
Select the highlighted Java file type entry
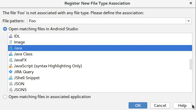click(x=18, y=48)
